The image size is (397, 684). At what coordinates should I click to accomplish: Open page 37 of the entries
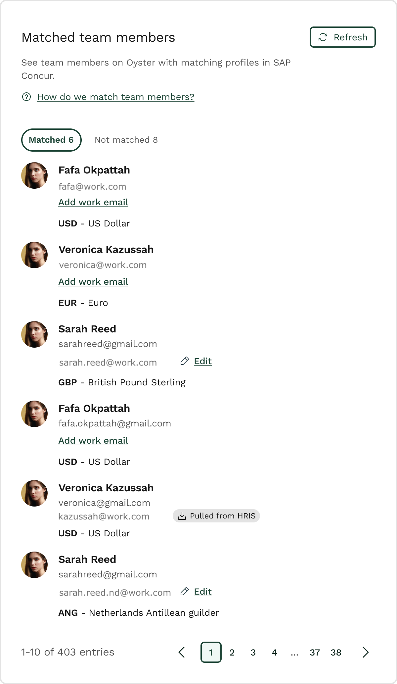(x=315, y=652)
